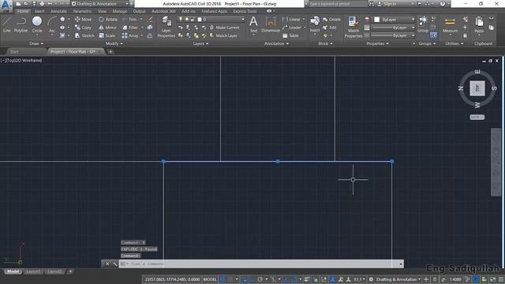Click the Table annotation tool
This screenshot has height=284, width=505.
pos(291,35)
